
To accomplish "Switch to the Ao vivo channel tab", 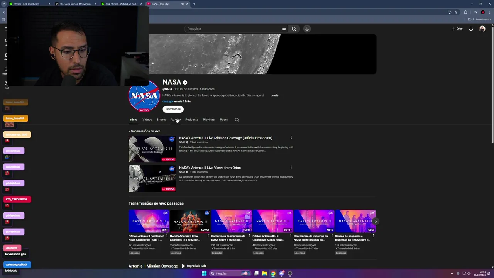I will [176, 120].
